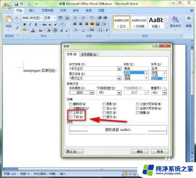Click the bullet list icon
Image resolution: width=196 pixels, height=178 pixels.
(x=75, y=18)
